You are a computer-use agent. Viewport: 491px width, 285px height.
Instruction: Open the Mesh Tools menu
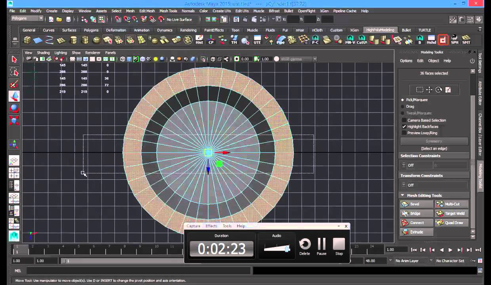point(168,11)
